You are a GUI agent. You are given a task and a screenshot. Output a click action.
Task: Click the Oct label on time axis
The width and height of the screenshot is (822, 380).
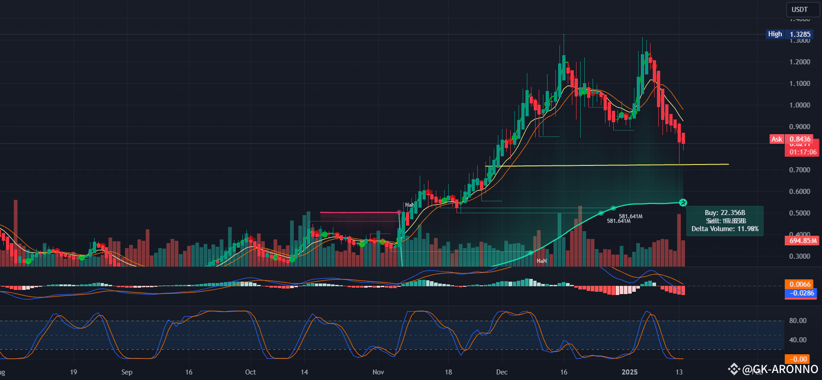tap(251, 372)
